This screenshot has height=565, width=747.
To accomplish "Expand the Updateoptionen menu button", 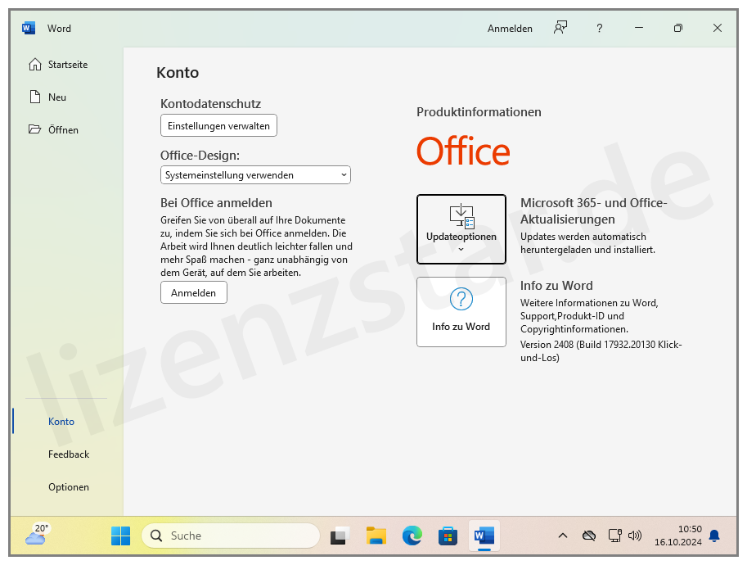I will [461, 228].
